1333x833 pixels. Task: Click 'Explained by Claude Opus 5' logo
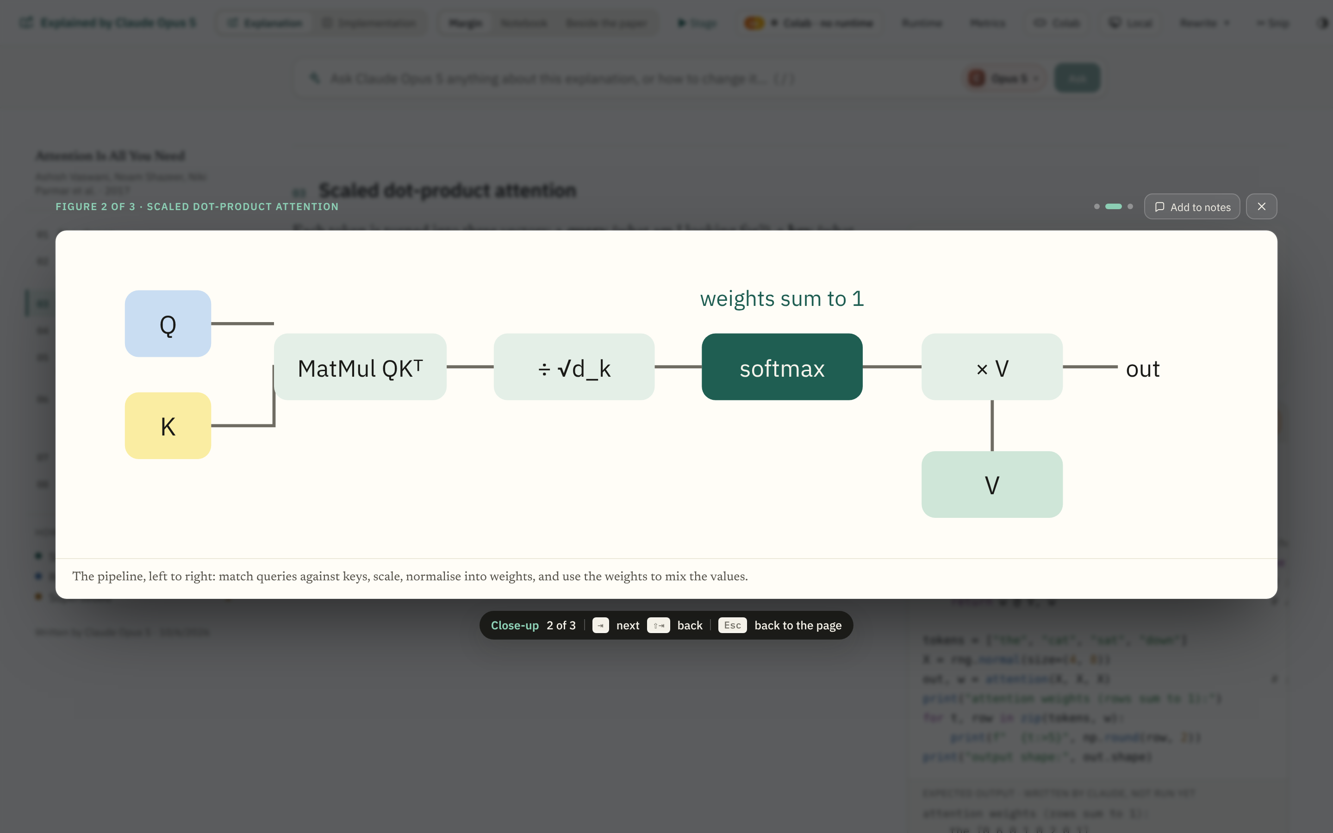click(108, 23)
